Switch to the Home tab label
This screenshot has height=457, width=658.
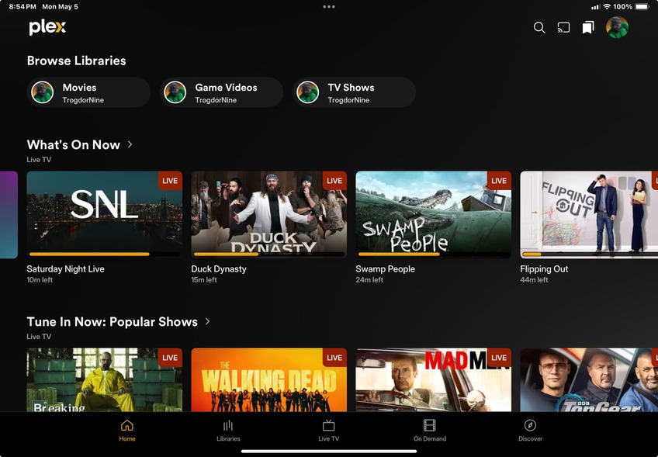pyautogui.click(x=126, y=438)
